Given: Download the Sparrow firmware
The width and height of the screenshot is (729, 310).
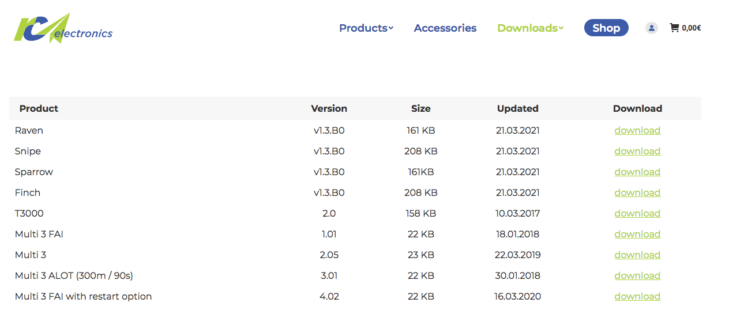Looking at the screenshot, I should tap(637, 172).
